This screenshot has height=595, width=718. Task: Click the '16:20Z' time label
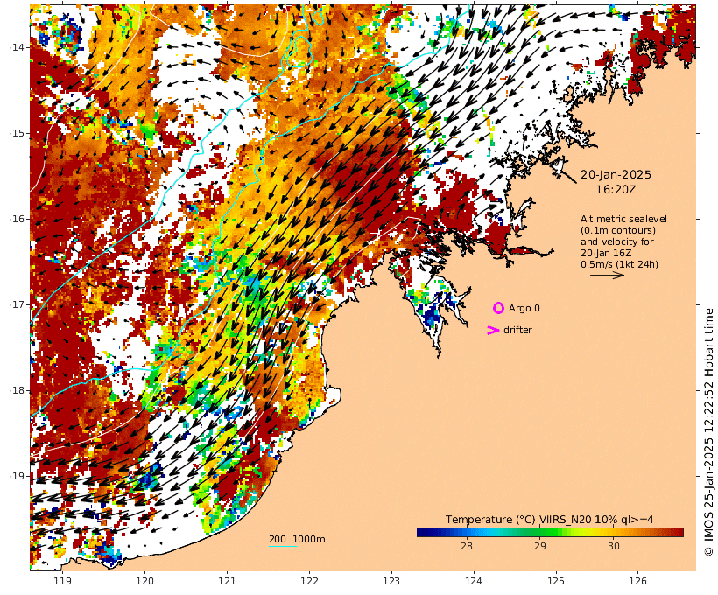(x=616, y=189)
